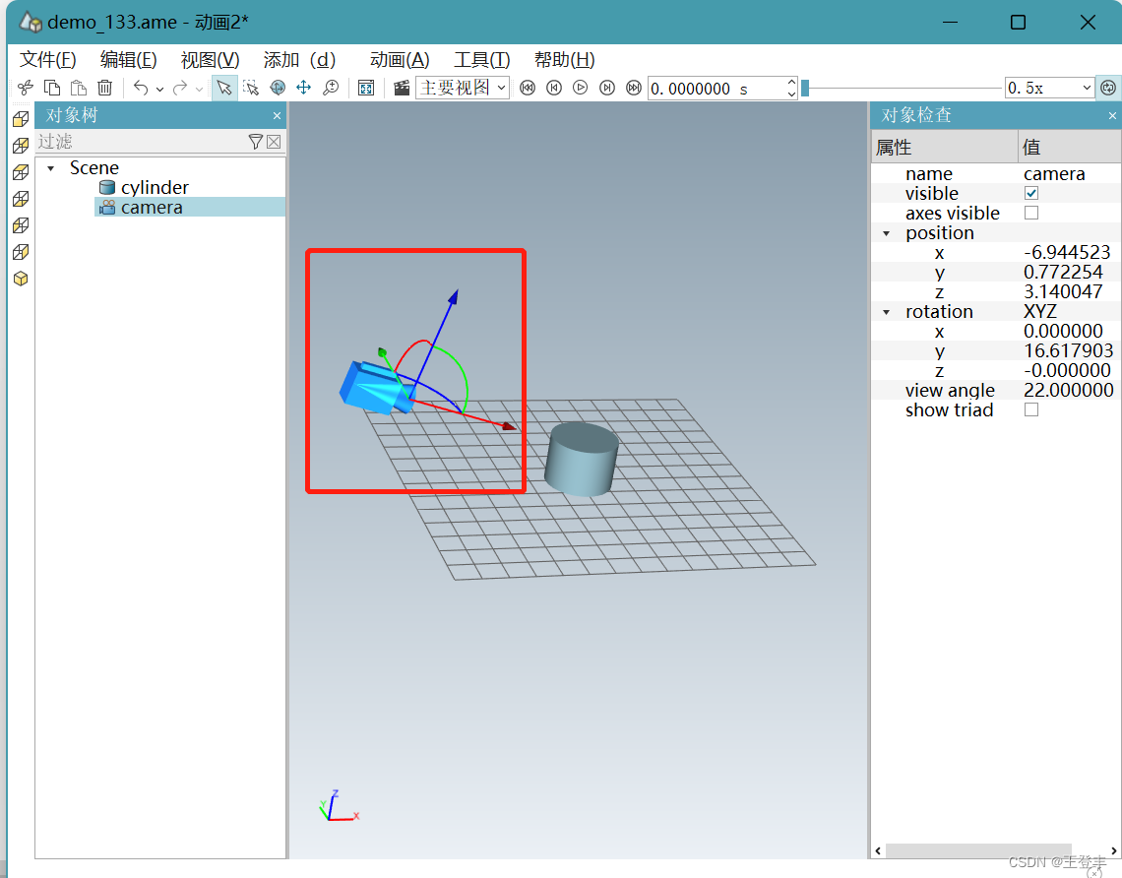Image resolution: width=1122 pixels, height=878 pixels.
Task: Enable the axes visible checkbox
Action: [x=1031, y=213]
